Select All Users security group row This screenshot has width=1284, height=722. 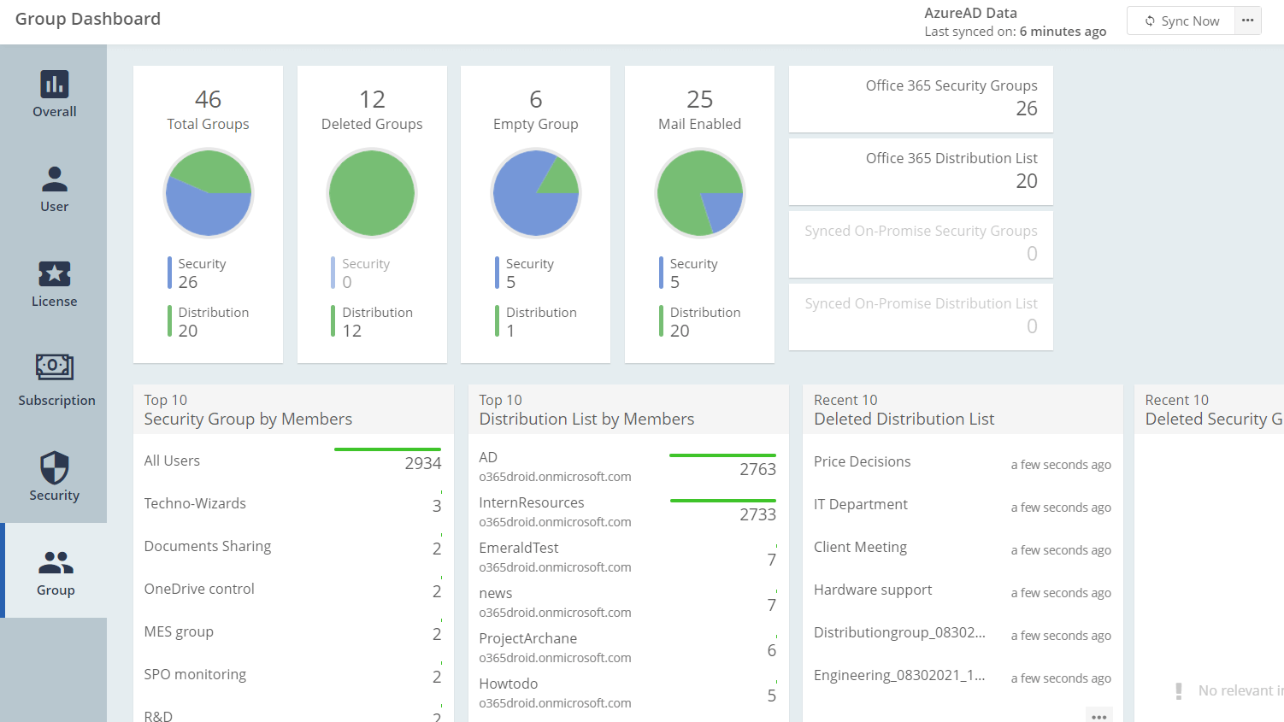(x=172, y=461)
